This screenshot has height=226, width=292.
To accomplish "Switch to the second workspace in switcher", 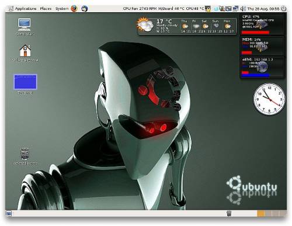I will tap(268, 214).
